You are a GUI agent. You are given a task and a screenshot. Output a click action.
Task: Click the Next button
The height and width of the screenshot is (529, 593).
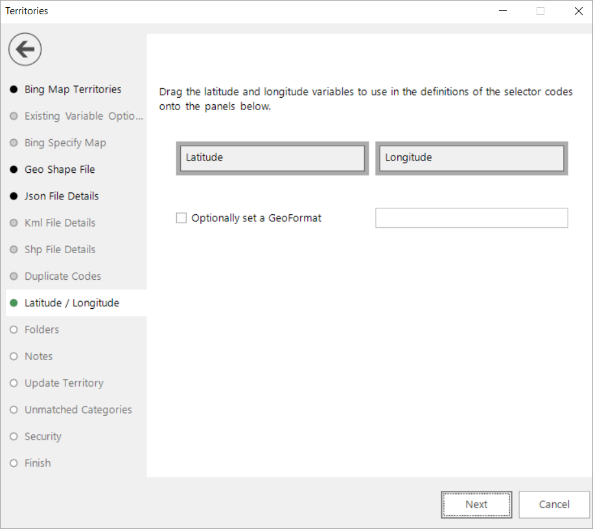(476, 504)
